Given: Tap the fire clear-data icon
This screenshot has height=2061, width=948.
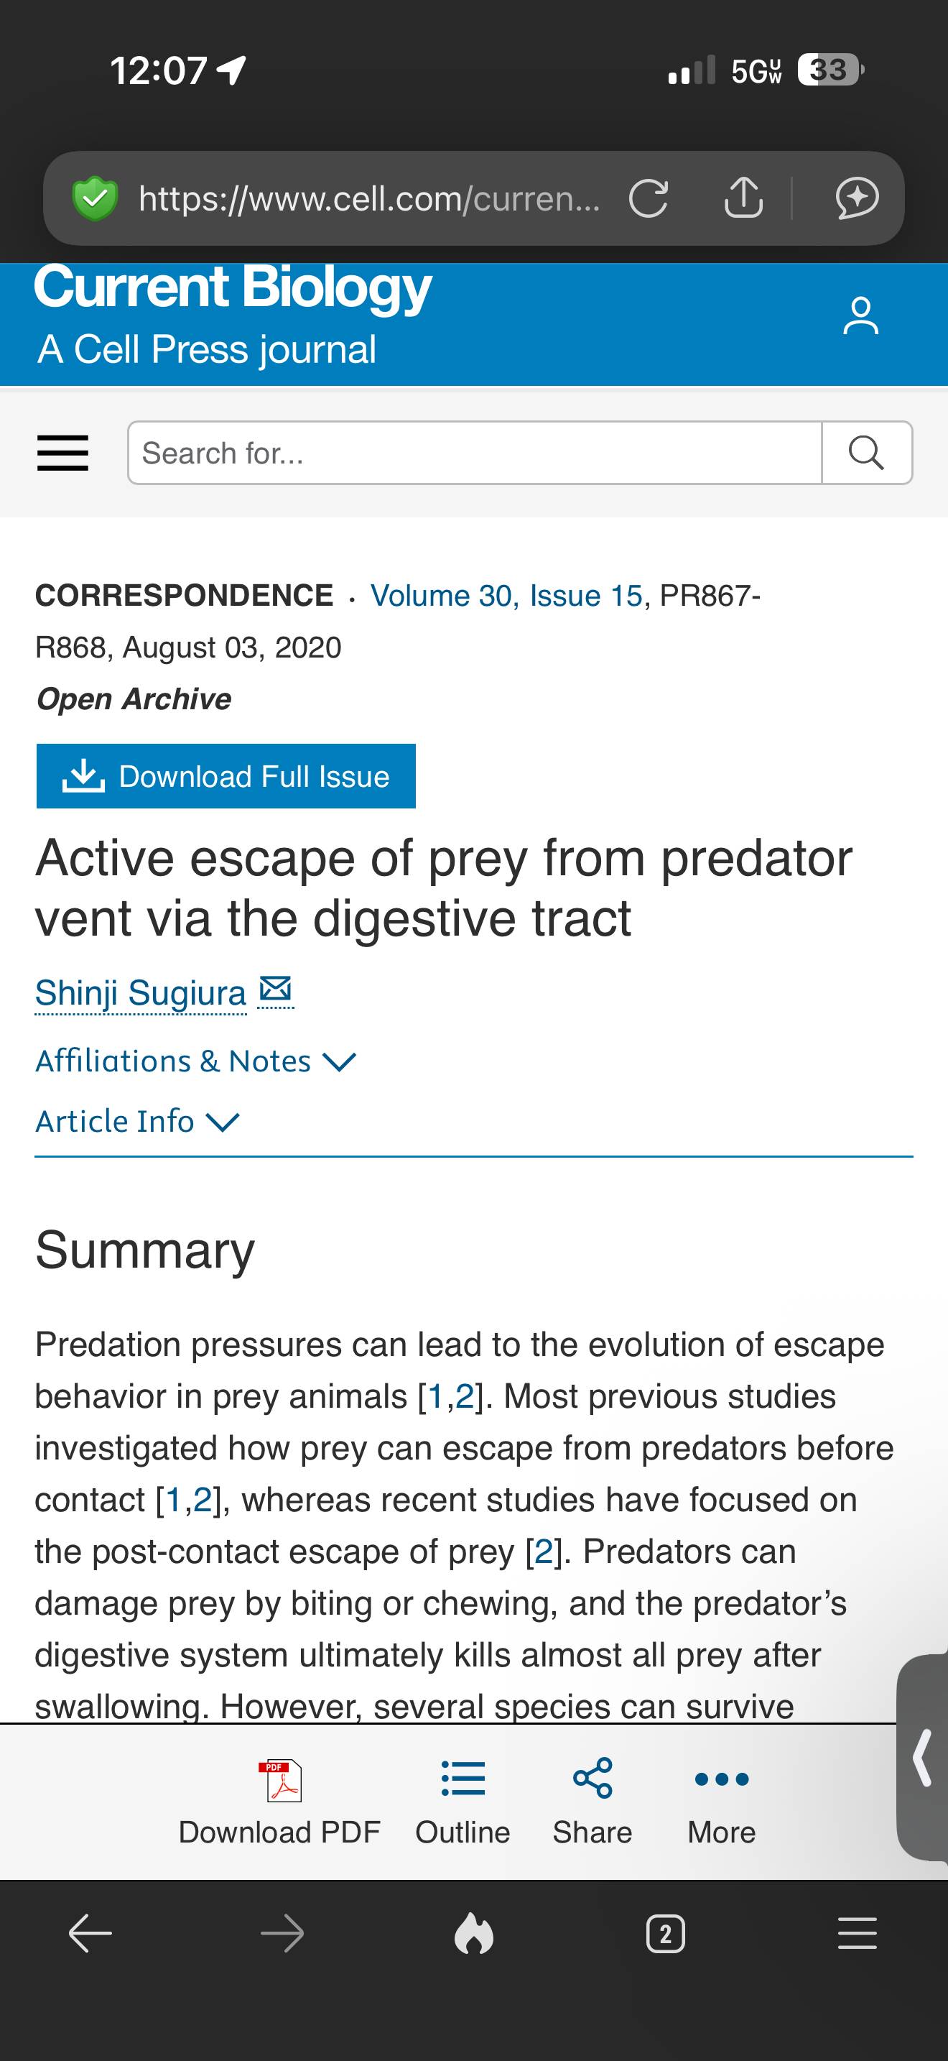Looking at the screenshot, I should [x=474, y=1935].
